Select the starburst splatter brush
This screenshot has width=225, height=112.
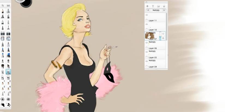pyautogui.click(x=8, y=99)
